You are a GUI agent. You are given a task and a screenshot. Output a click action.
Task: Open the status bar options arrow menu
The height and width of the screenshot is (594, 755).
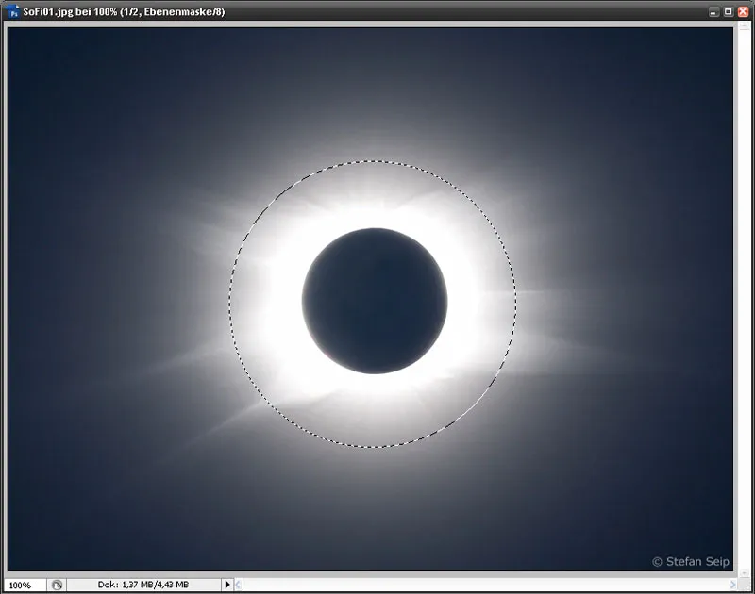click(226, 583)
